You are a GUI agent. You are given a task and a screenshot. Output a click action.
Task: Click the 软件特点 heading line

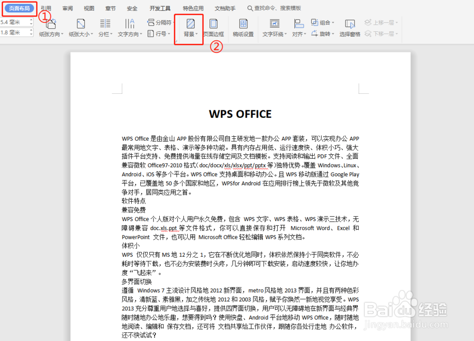[x=134, y=201]
